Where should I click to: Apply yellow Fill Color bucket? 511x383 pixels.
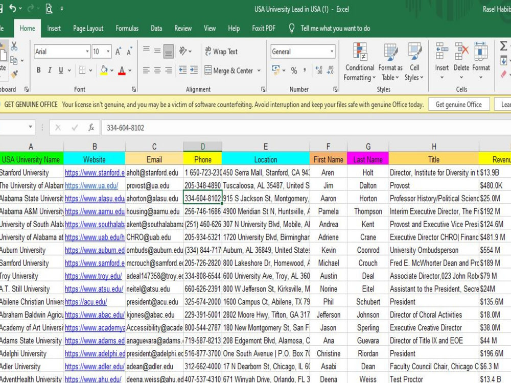104,70
